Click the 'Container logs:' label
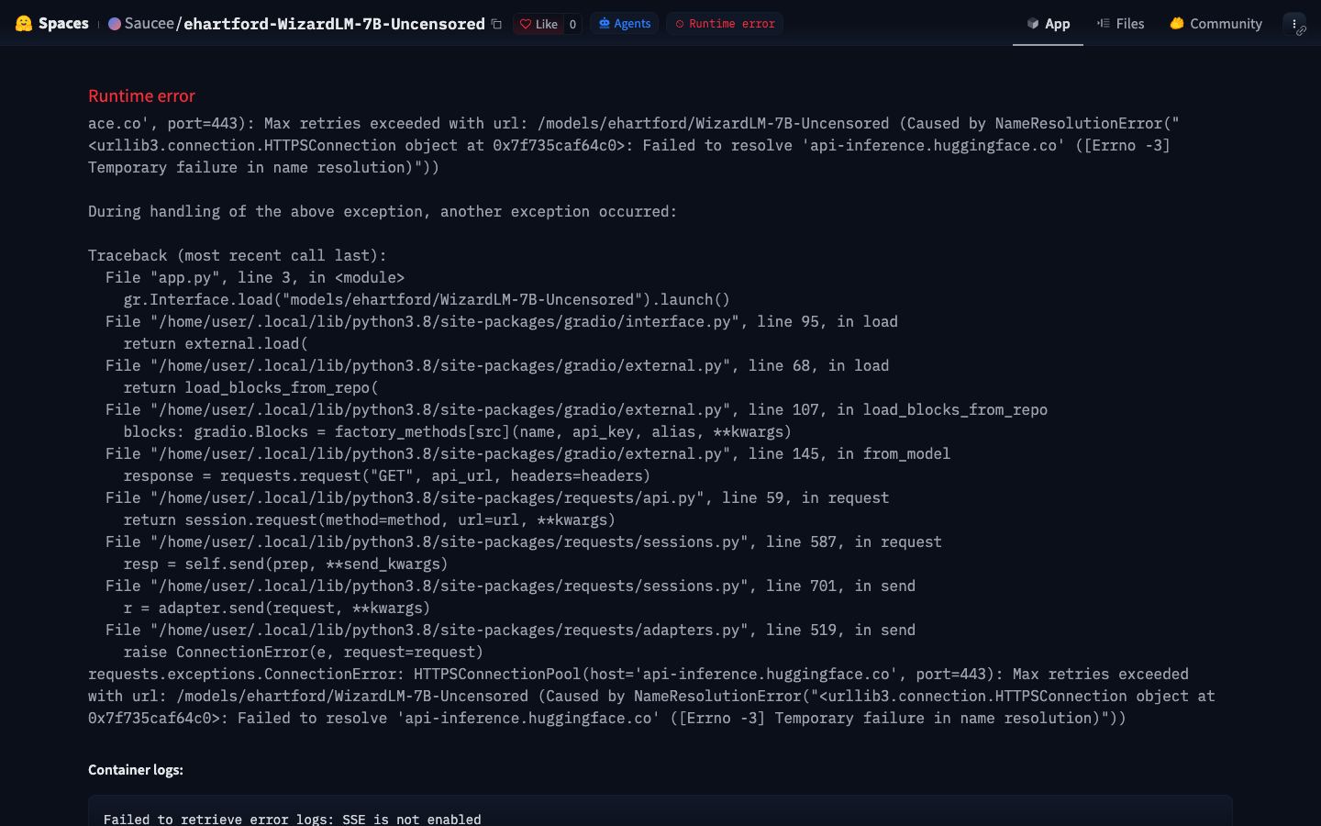 pos(136,770)
